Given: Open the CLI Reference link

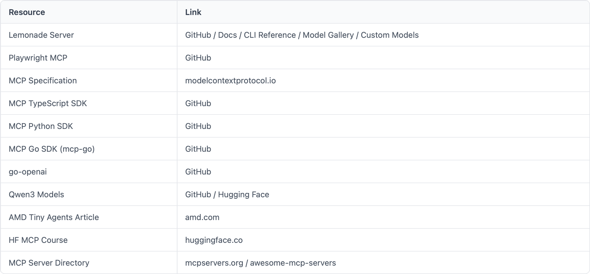Looking at the screenshot, I should point(270,35).
